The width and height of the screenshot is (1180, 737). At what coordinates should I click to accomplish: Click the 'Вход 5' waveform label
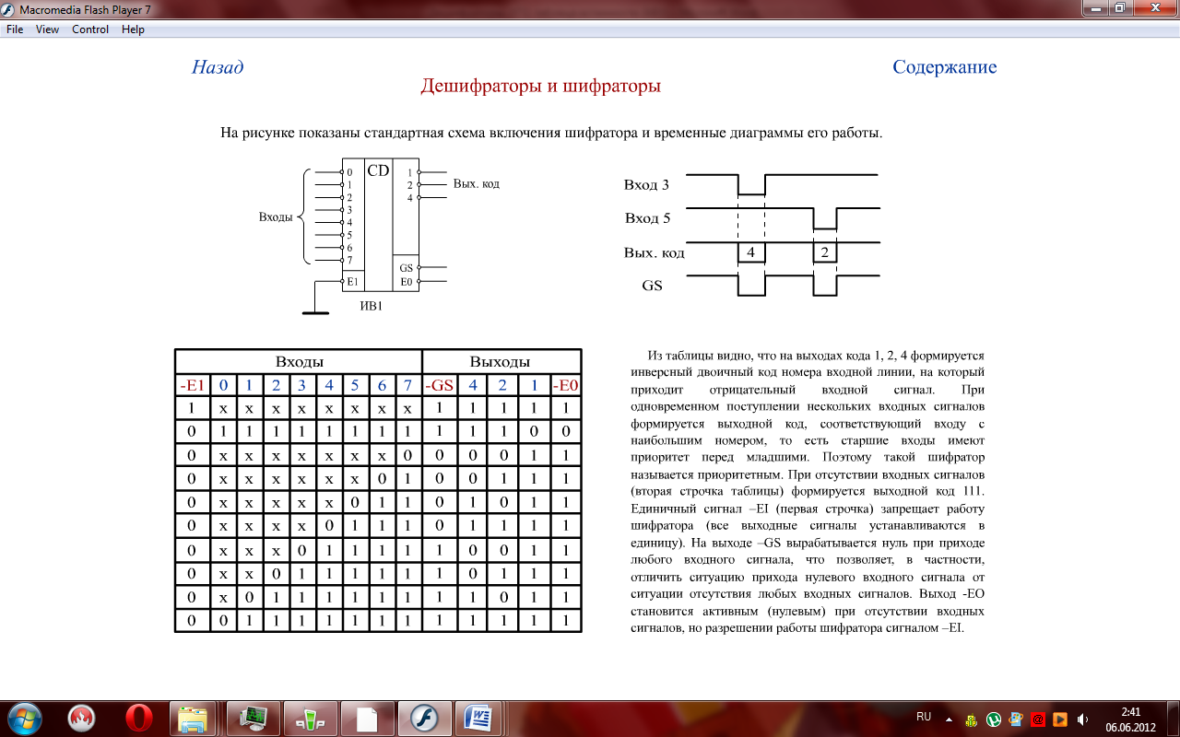pyautogui.click(x=647, y=218)
